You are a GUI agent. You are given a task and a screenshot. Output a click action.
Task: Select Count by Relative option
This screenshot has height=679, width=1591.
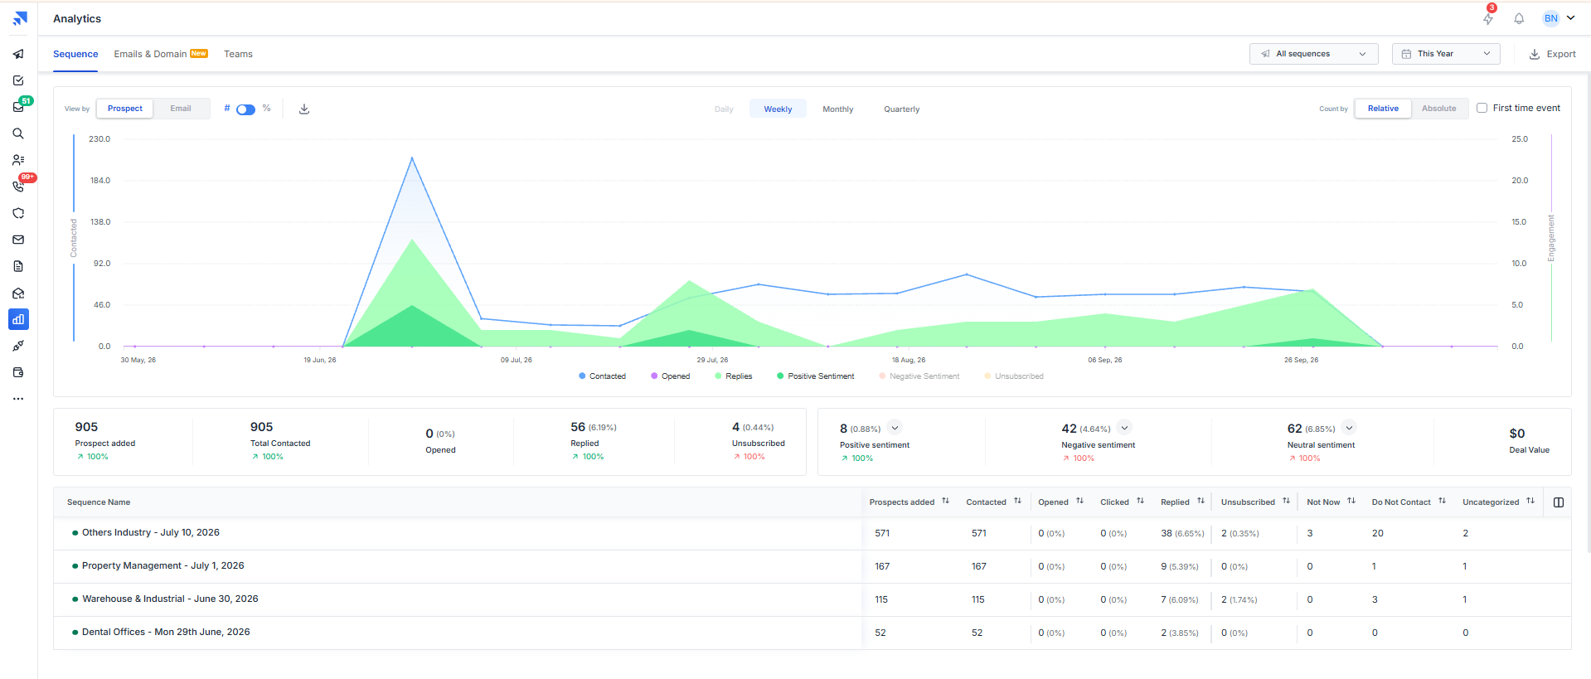1383,109
